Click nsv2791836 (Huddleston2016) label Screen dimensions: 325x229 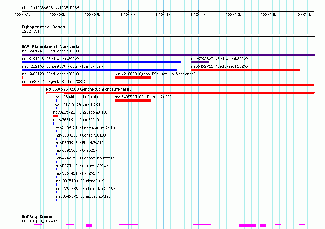(x=85, y=189)
